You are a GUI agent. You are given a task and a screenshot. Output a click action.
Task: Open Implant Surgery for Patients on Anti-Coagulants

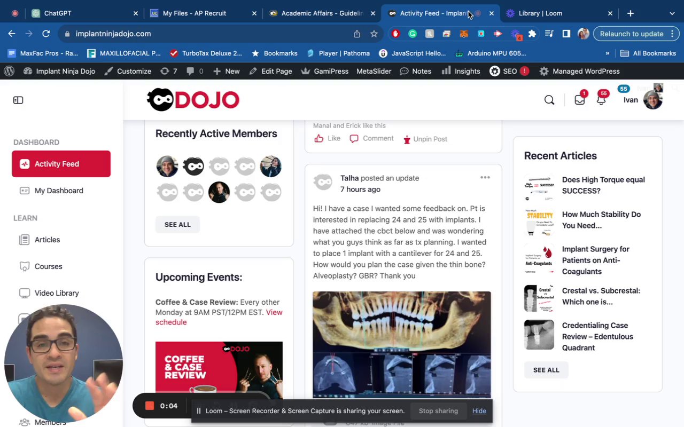pyautogui.click(x=596, y=260)
